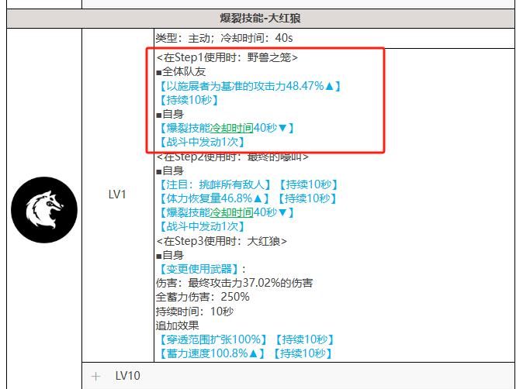The height and width of the screenshot is (389, 530).
Task: Select the LV10 level label
Action: (x=127, y=376)
